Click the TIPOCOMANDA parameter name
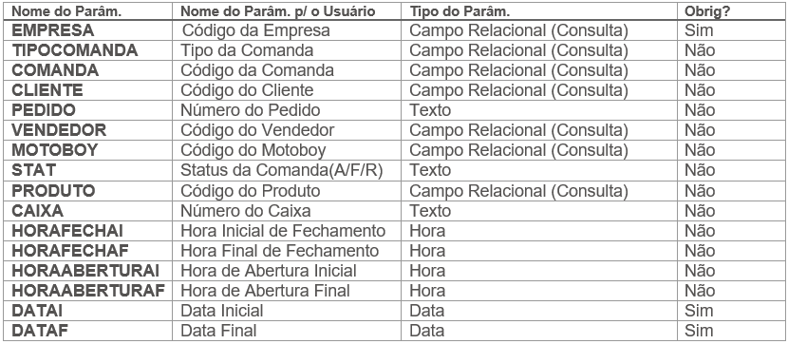The width and height of the screenshot is (788, 344). coord(75,50)
